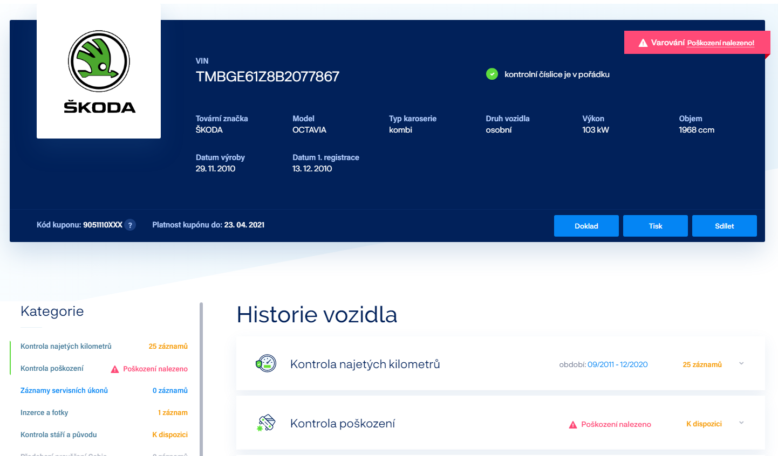Click the 1 záznam count in the sidebar
The height and width of the screenshot is (456, 778).
tap(173, 412)
